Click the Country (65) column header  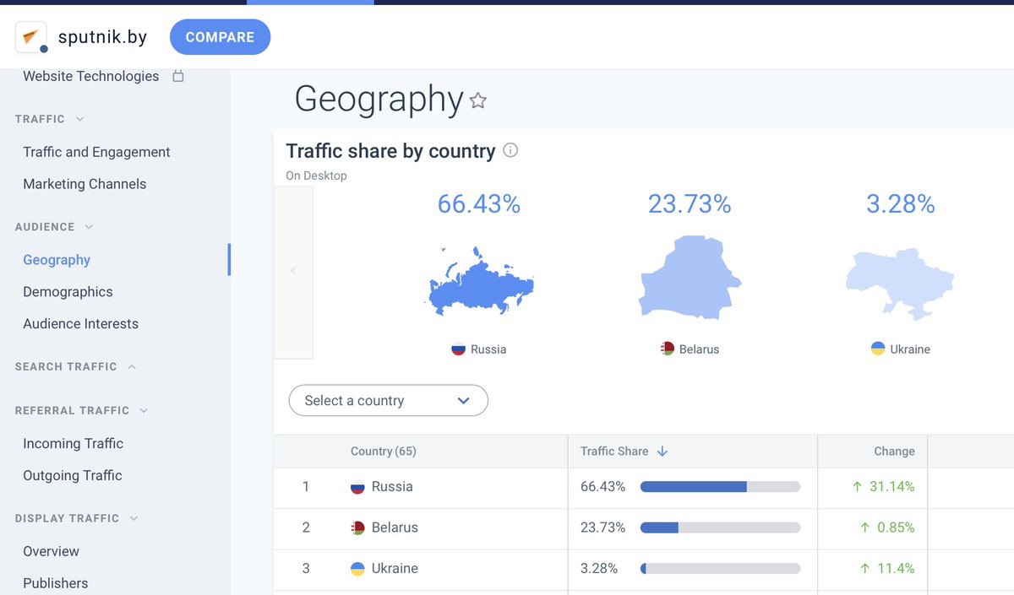(x=384, y=452)
